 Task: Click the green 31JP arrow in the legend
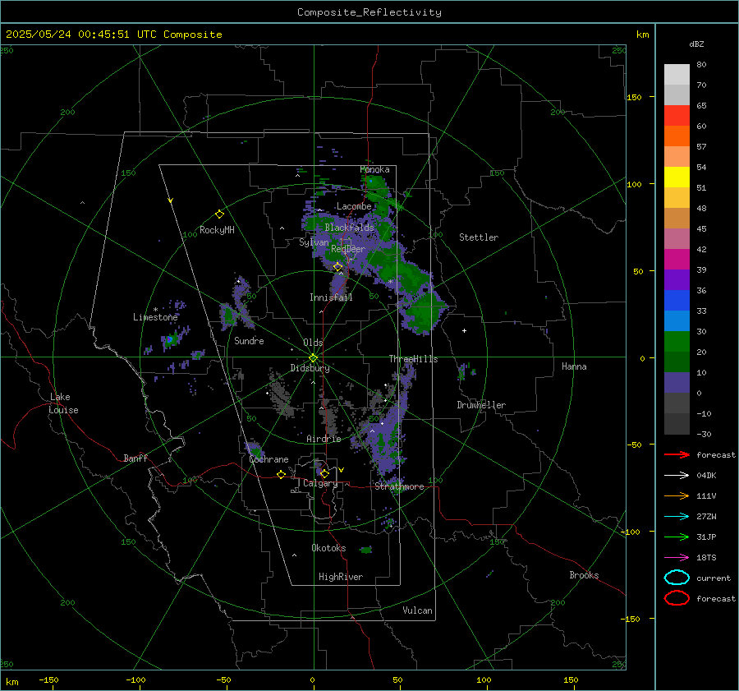[677, 537]
